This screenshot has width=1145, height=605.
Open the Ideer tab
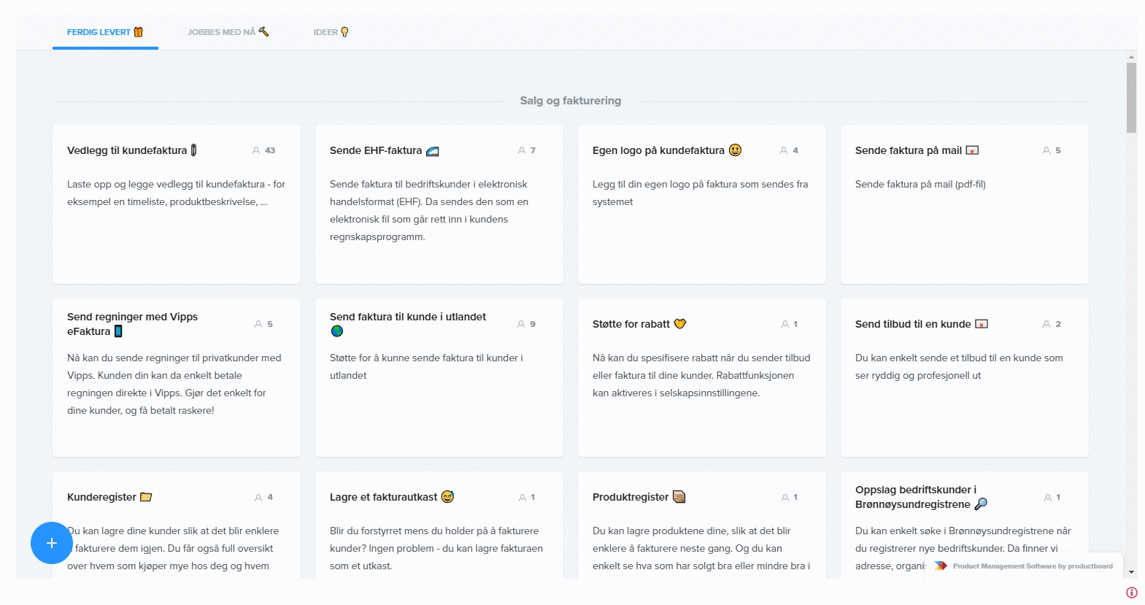tap(331, 32)
